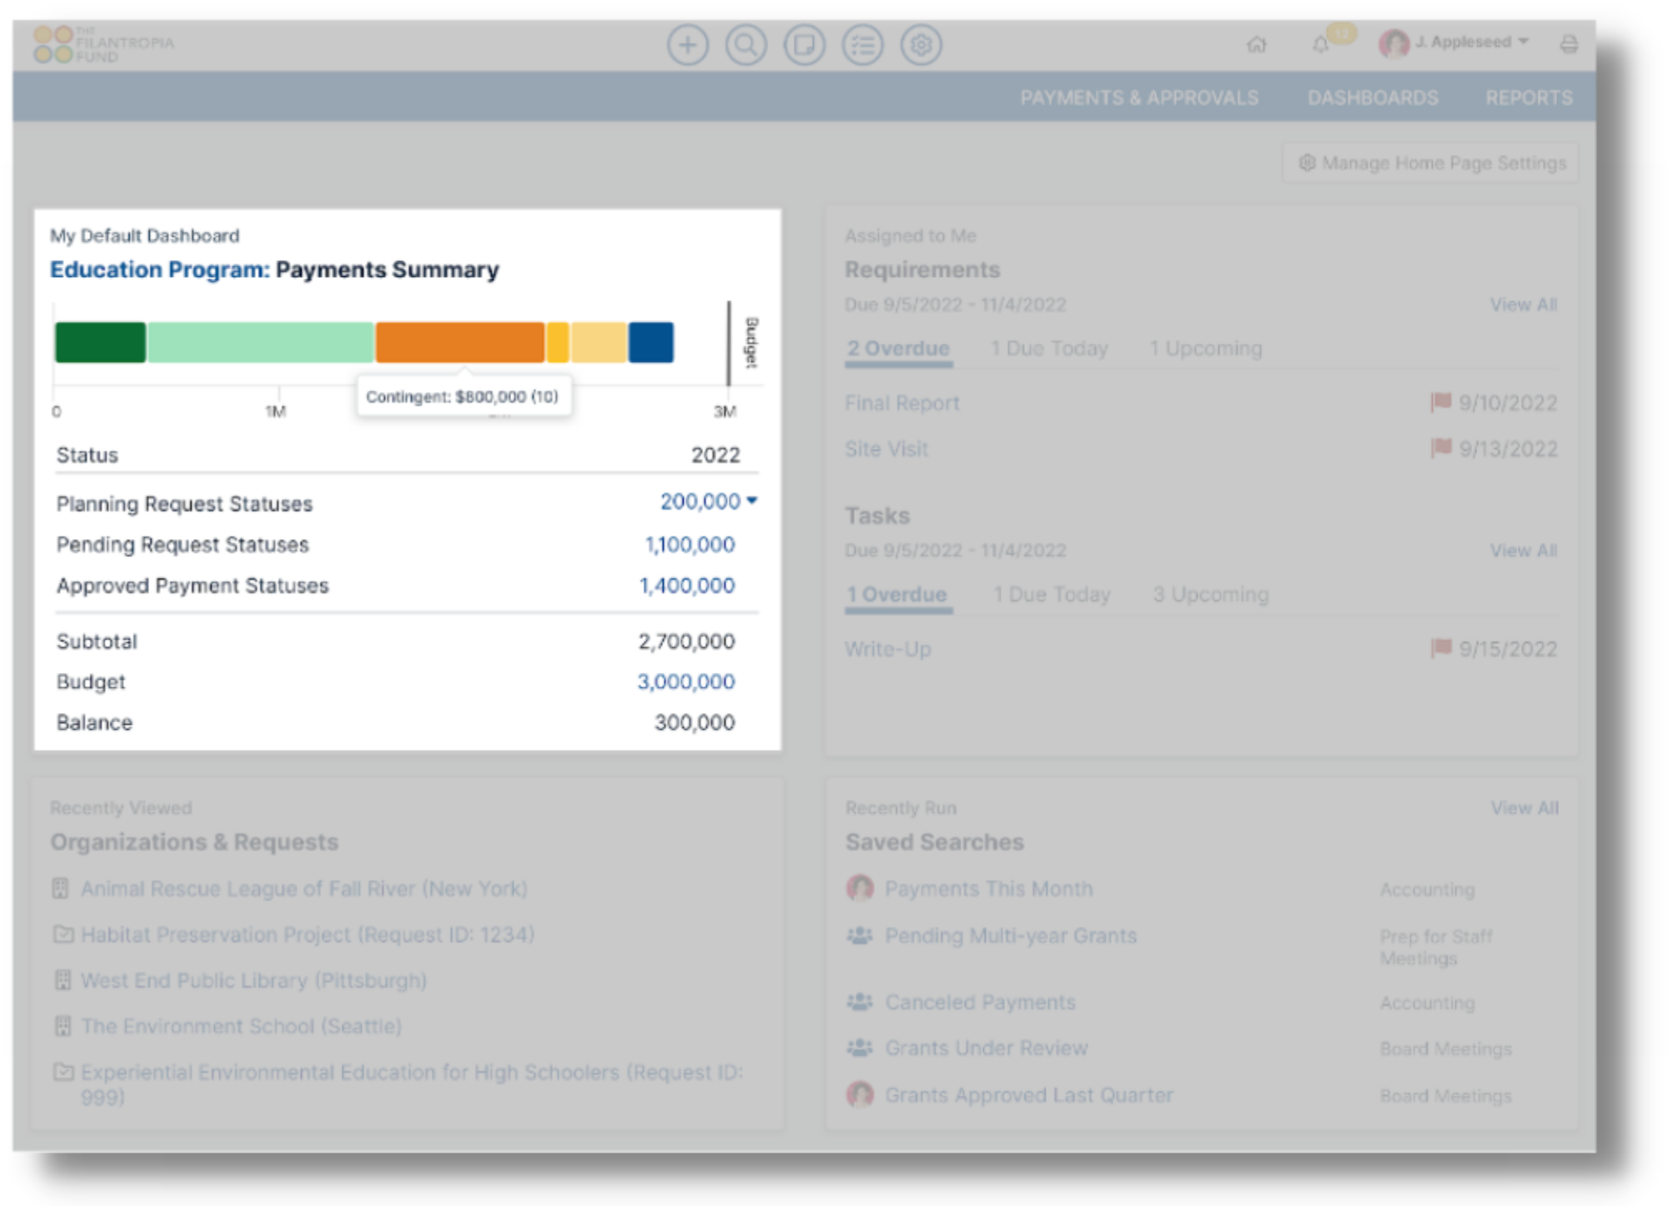Select 1 Due Today tab under Requirements
Image resolution: width=1668 pixels, height=1206 pixels.
coord(1048,349)
